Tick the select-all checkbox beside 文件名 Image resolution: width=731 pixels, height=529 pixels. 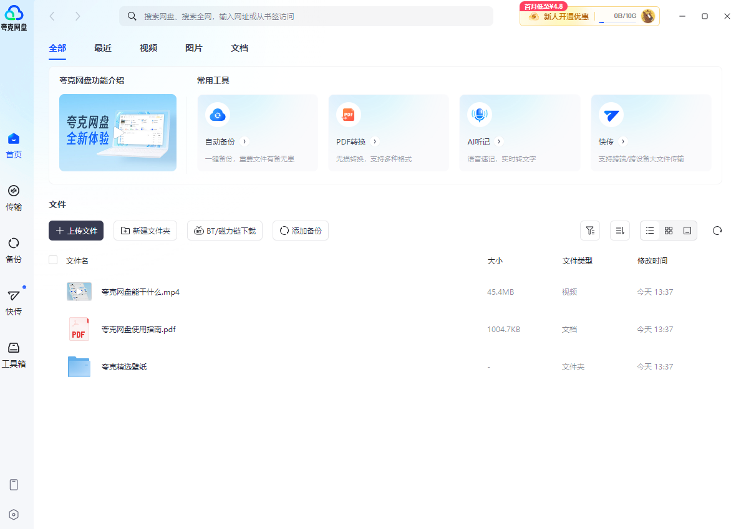[x=53, y=260]
